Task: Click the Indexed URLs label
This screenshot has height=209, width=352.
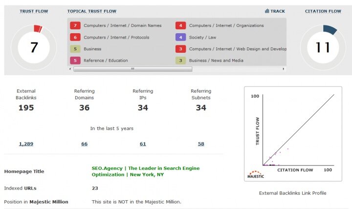Action: (x=20, y=188)
